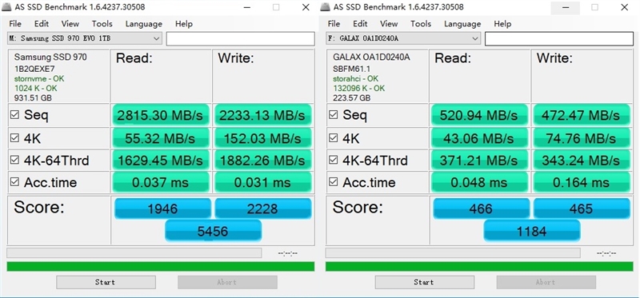
Task: Click Start button in Samsung window
Action: pyautogui.click(x=106, y=282)
